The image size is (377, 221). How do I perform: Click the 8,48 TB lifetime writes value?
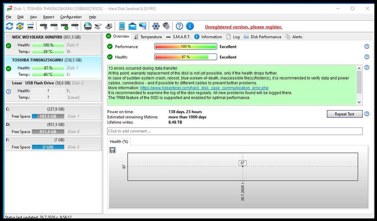click(x=175, y=122)
